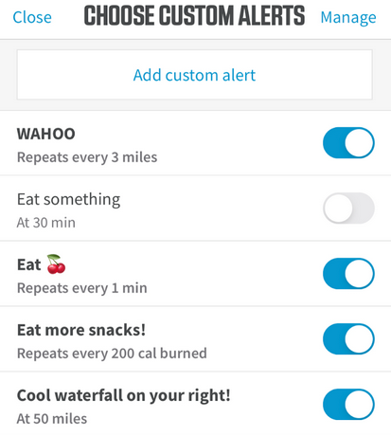
Task: Select the Repeats every 1 min subtitle
Action: tap(82, 288)
